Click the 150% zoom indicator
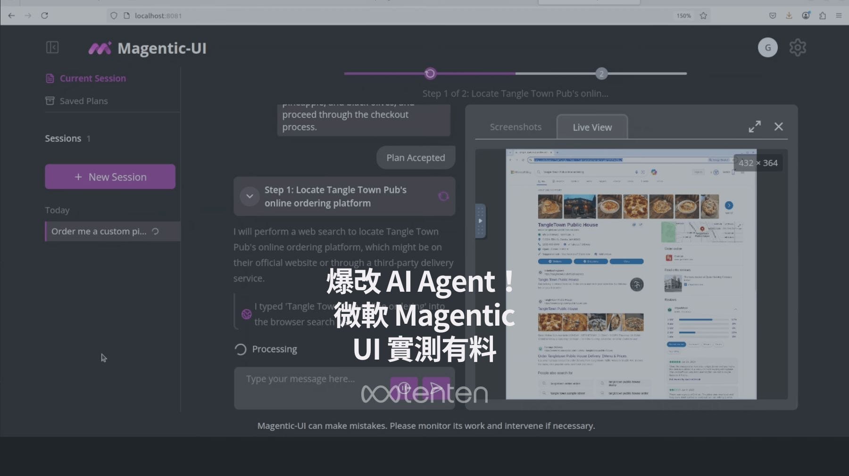 click(x=683, y=16)
